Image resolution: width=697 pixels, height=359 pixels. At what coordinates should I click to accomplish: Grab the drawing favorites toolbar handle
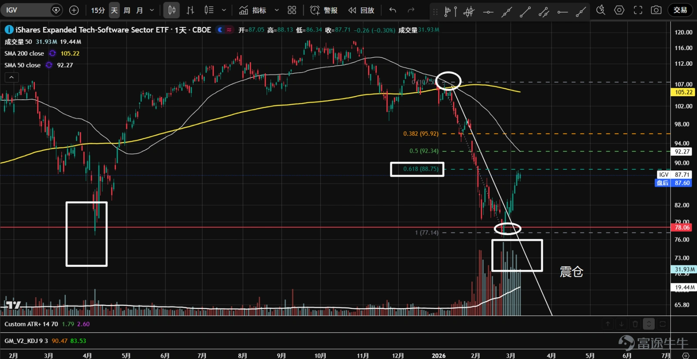point(435,12)
